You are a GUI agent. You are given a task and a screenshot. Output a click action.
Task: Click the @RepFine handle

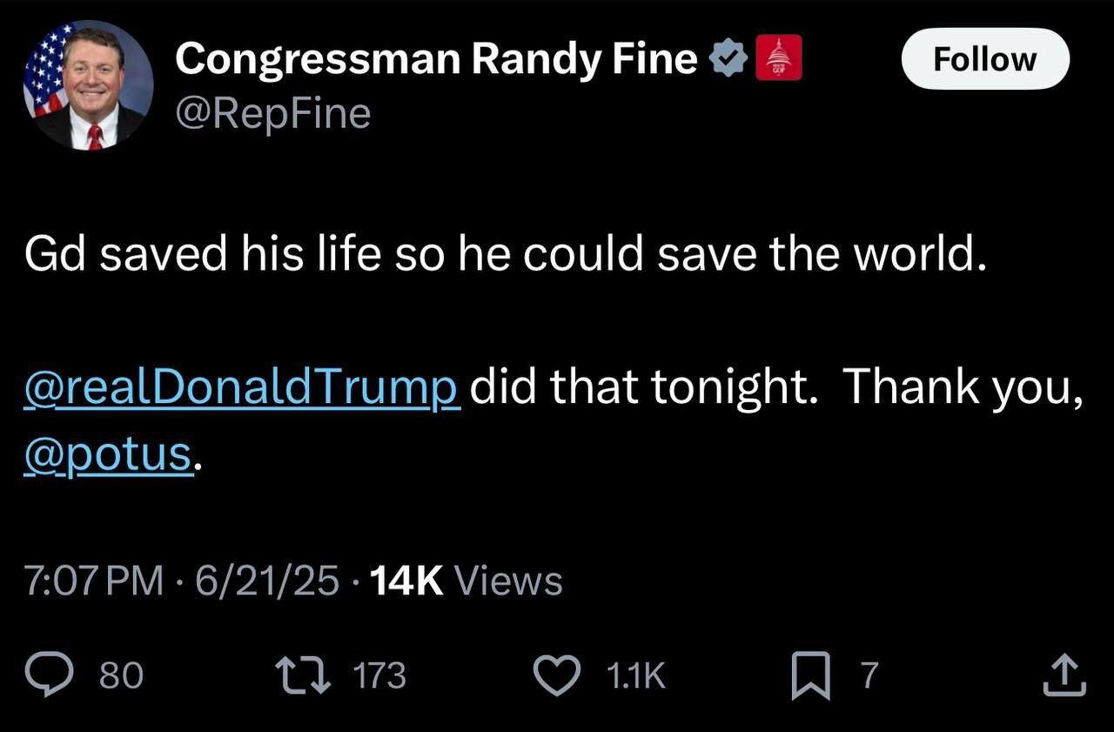(x=272, y=113)
